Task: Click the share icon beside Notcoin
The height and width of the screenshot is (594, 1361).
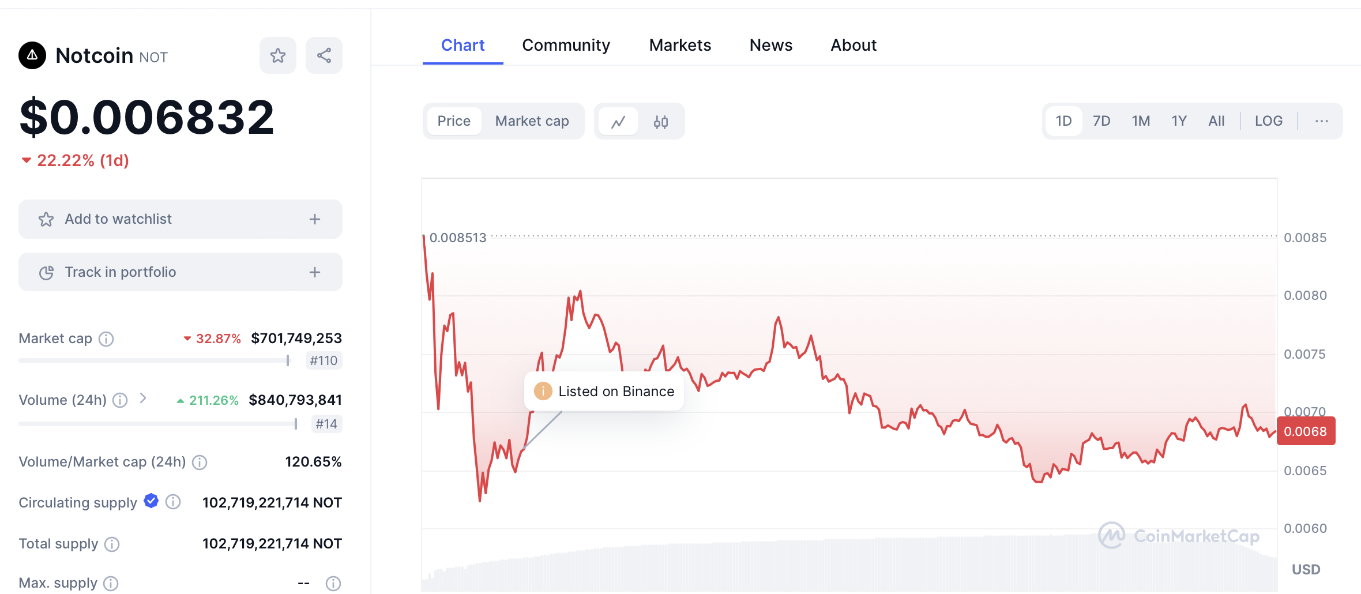Action: (x=324, y=56)
